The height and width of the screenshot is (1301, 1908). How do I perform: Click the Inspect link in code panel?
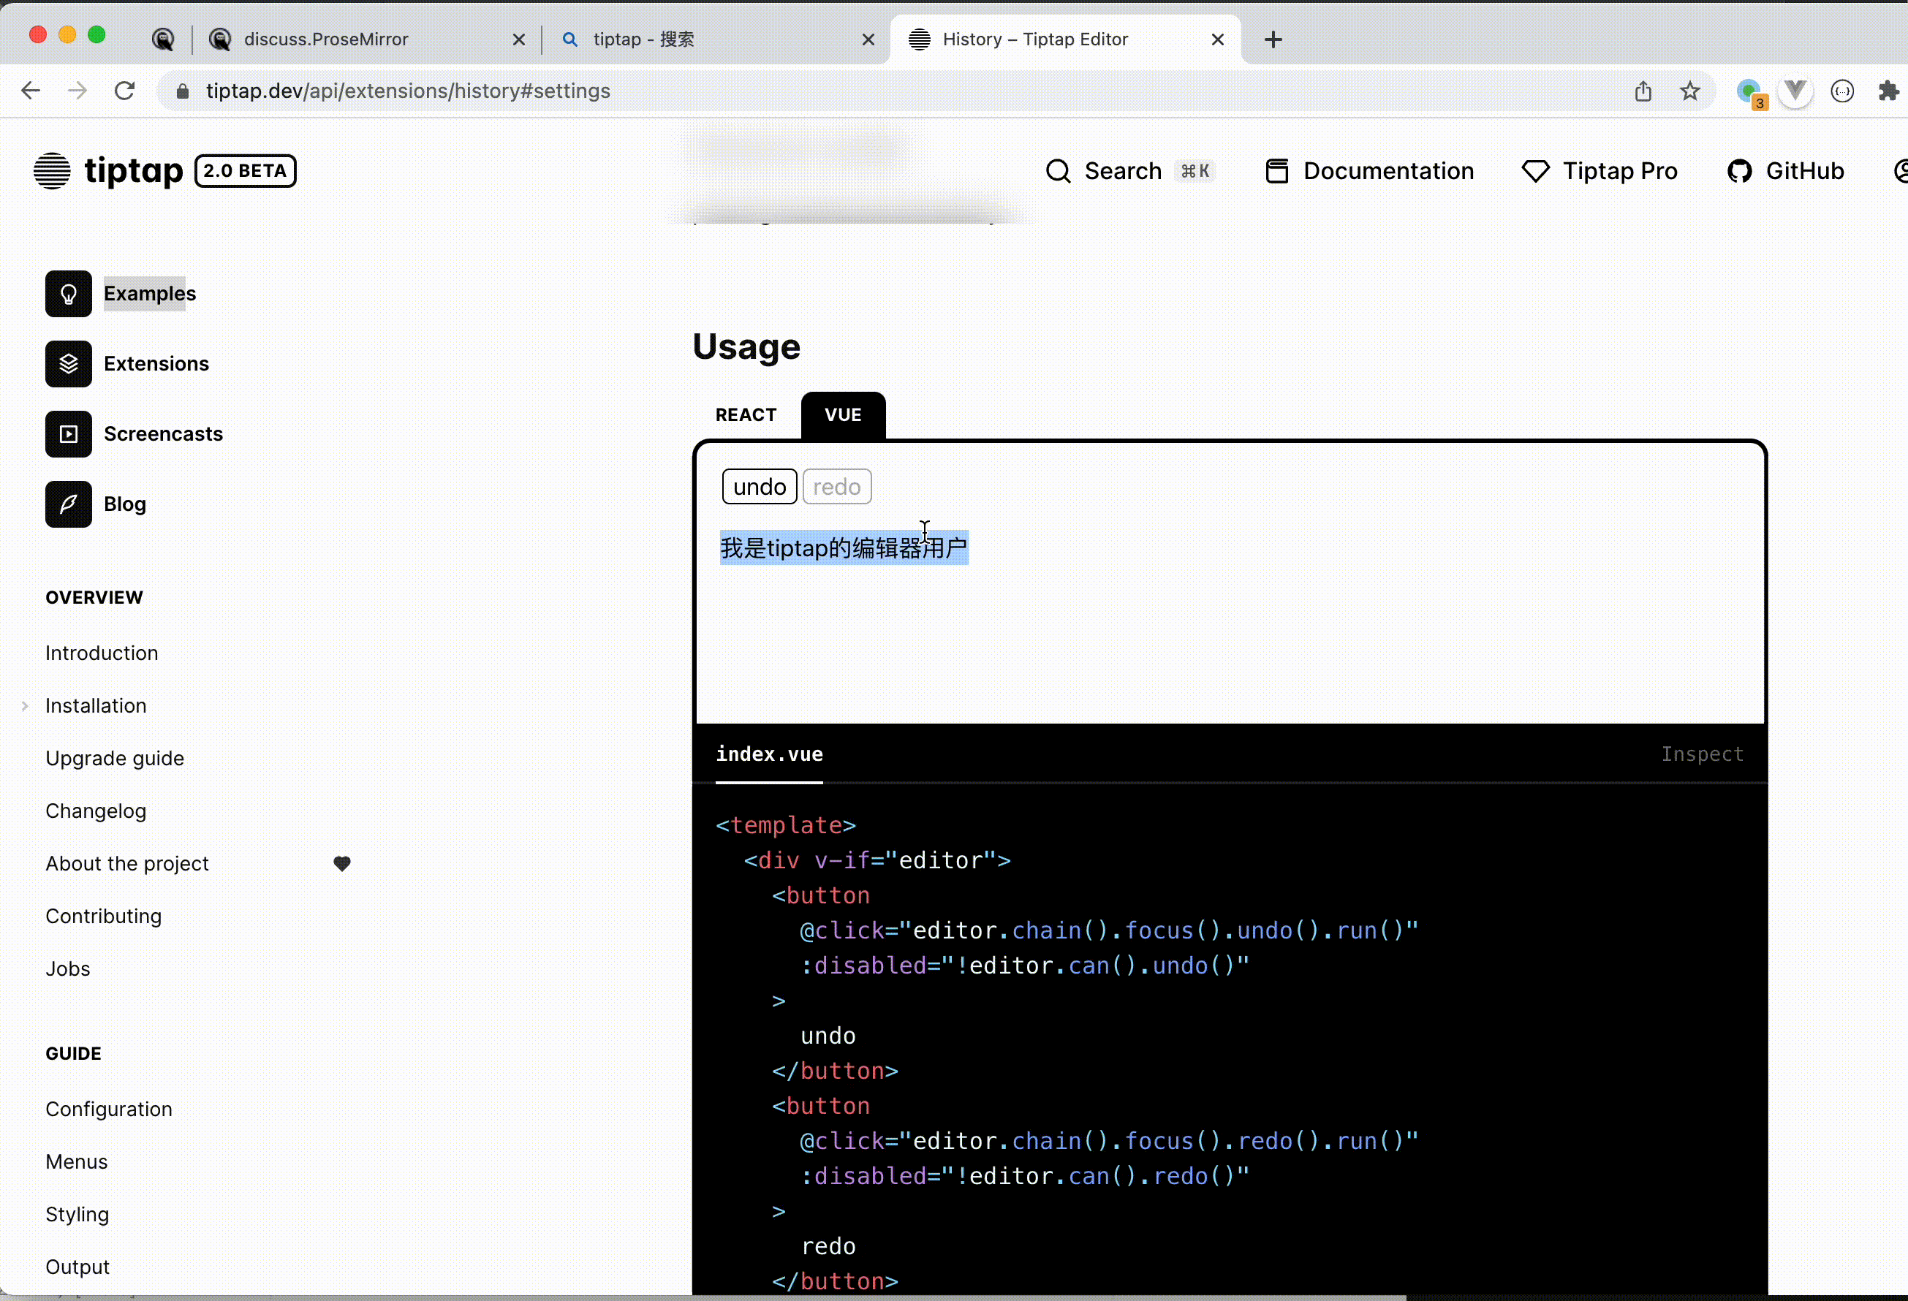click(x=1702, y=754)
